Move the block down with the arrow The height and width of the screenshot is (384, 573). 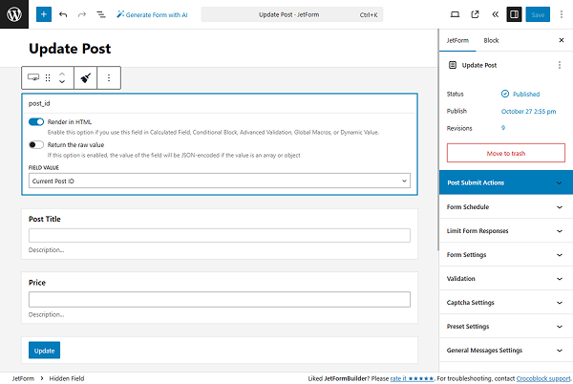[x=62, y=82]
